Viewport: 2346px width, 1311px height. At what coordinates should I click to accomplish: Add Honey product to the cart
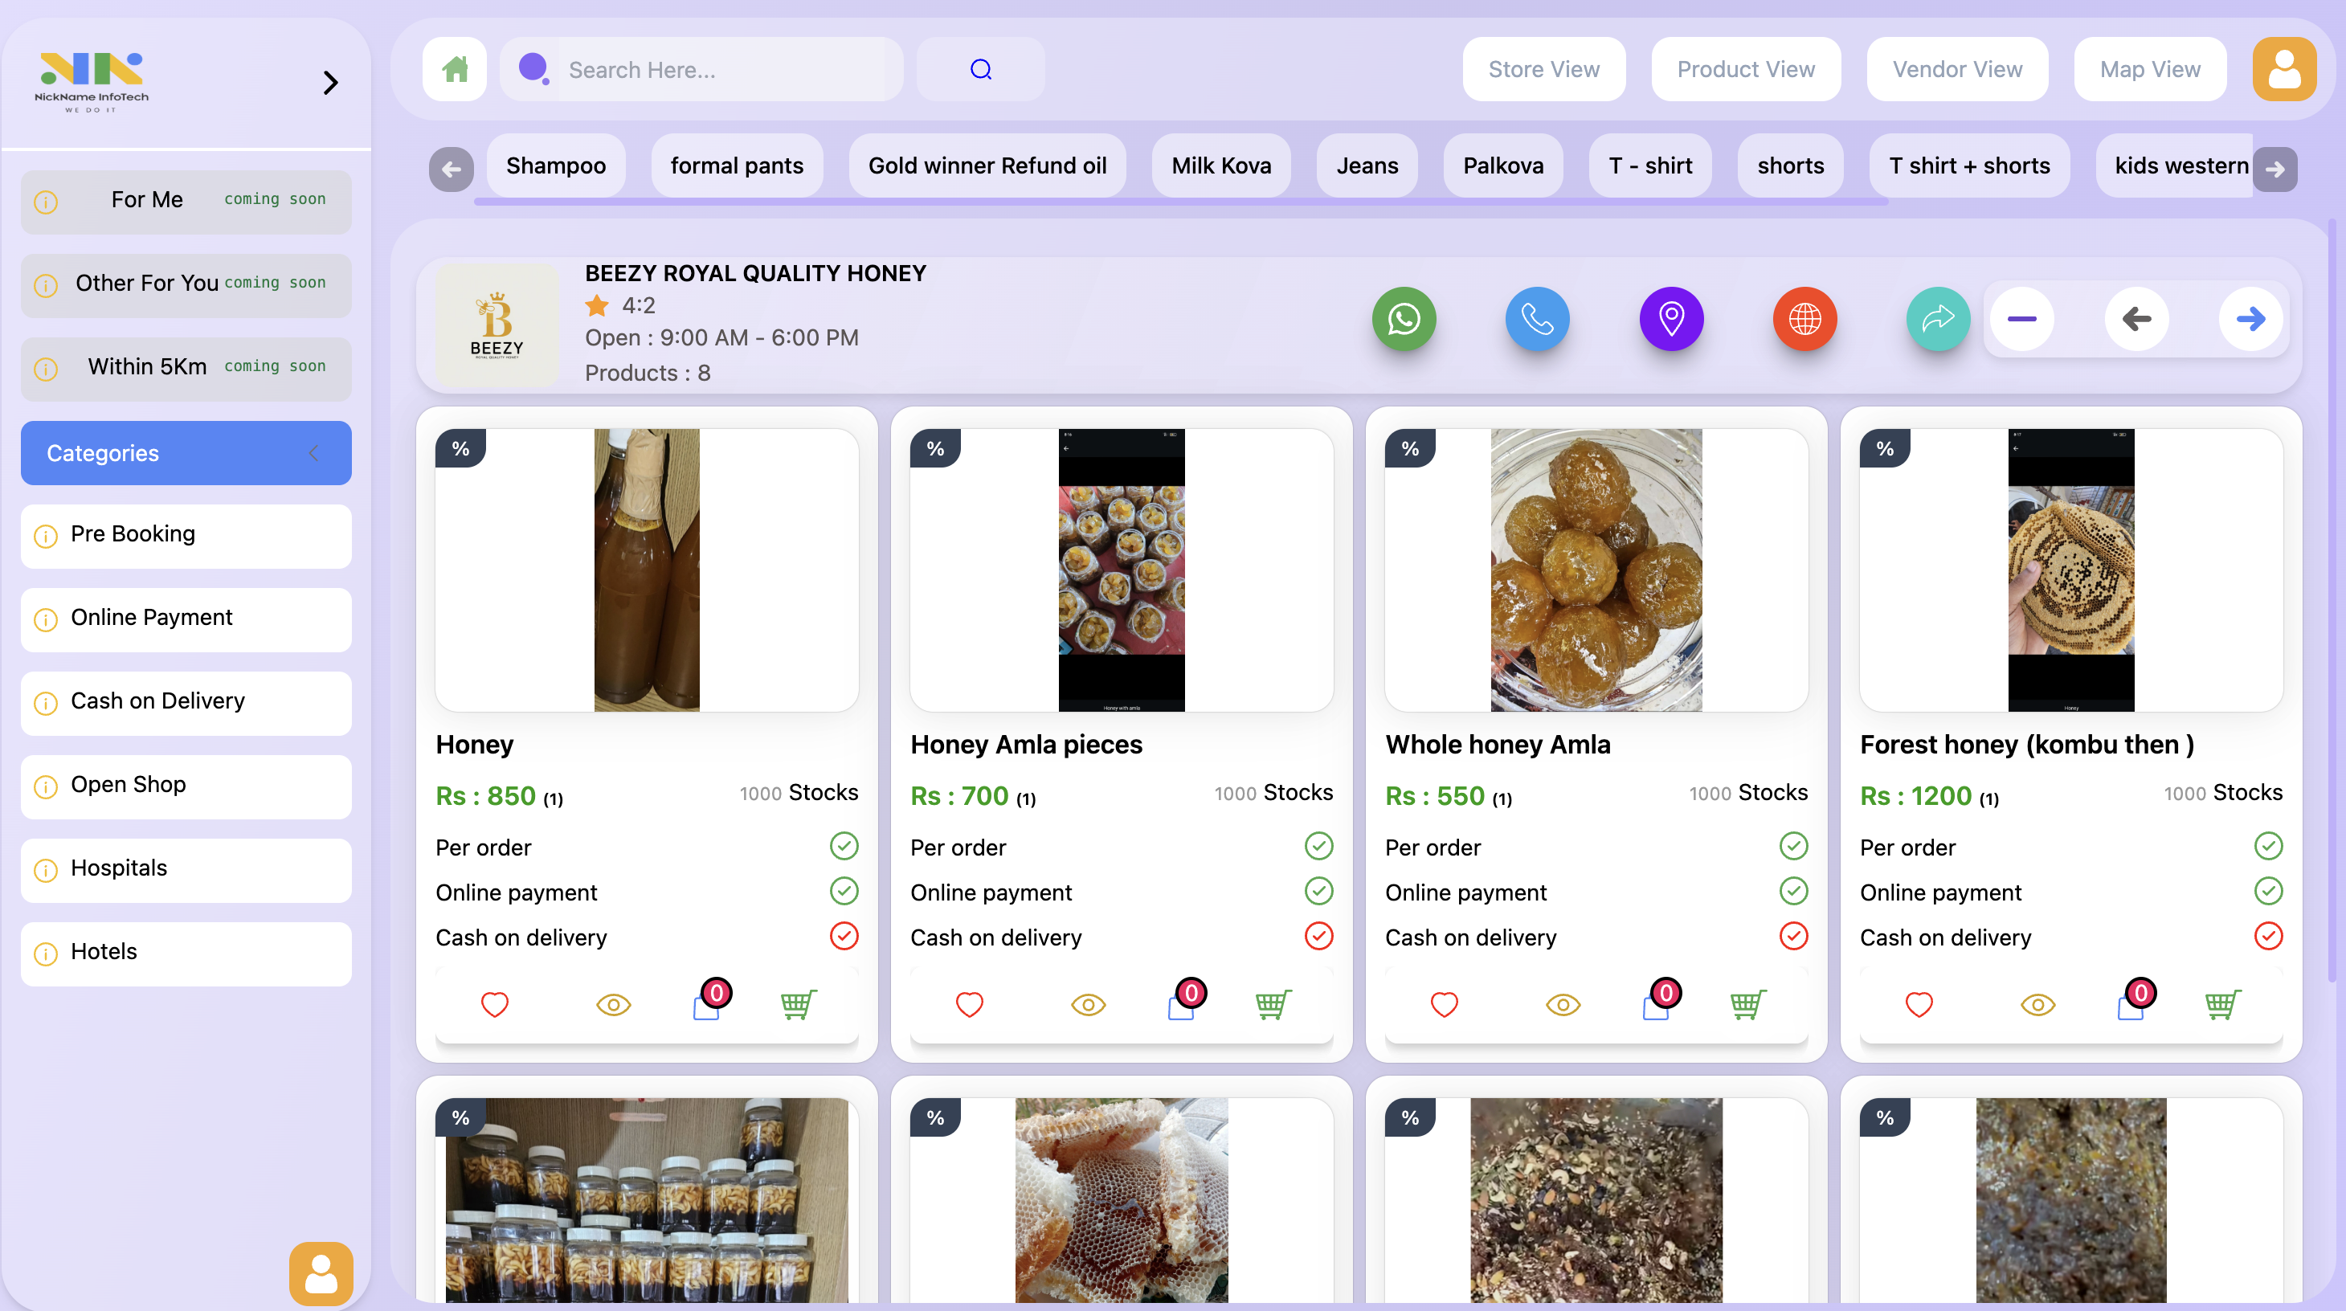point(798,1005)
